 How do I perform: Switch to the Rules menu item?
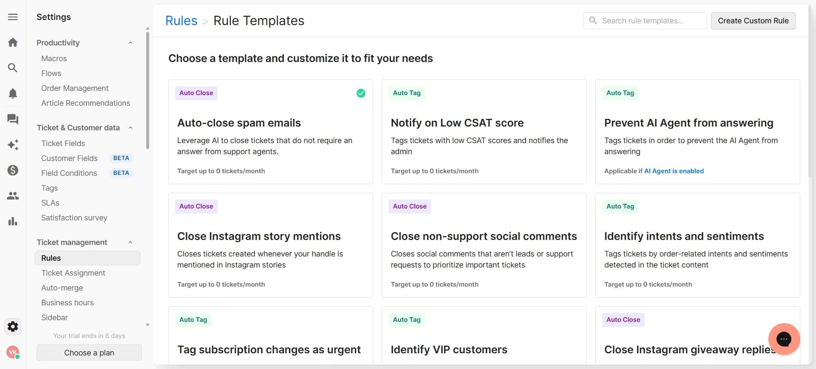pyautogui.click(x=51, y=258)
